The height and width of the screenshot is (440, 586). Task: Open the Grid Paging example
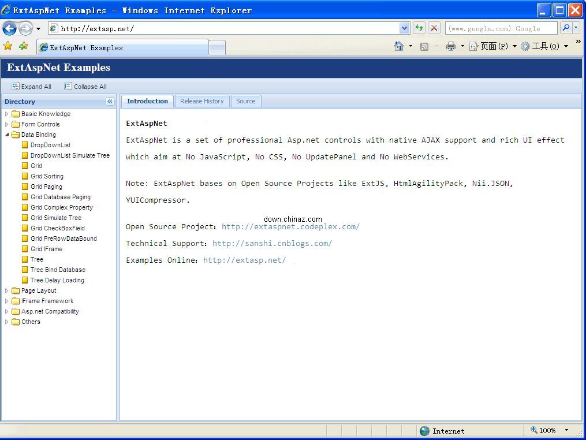tap(46, 187)
